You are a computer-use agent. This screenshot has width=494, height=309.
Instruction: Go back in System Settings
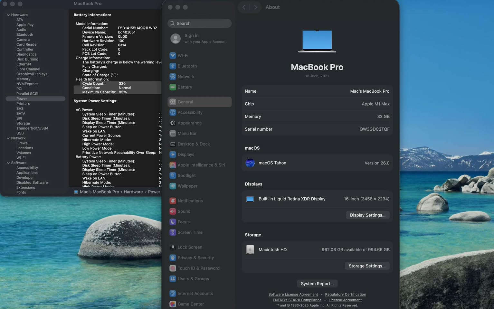point(244,7)
